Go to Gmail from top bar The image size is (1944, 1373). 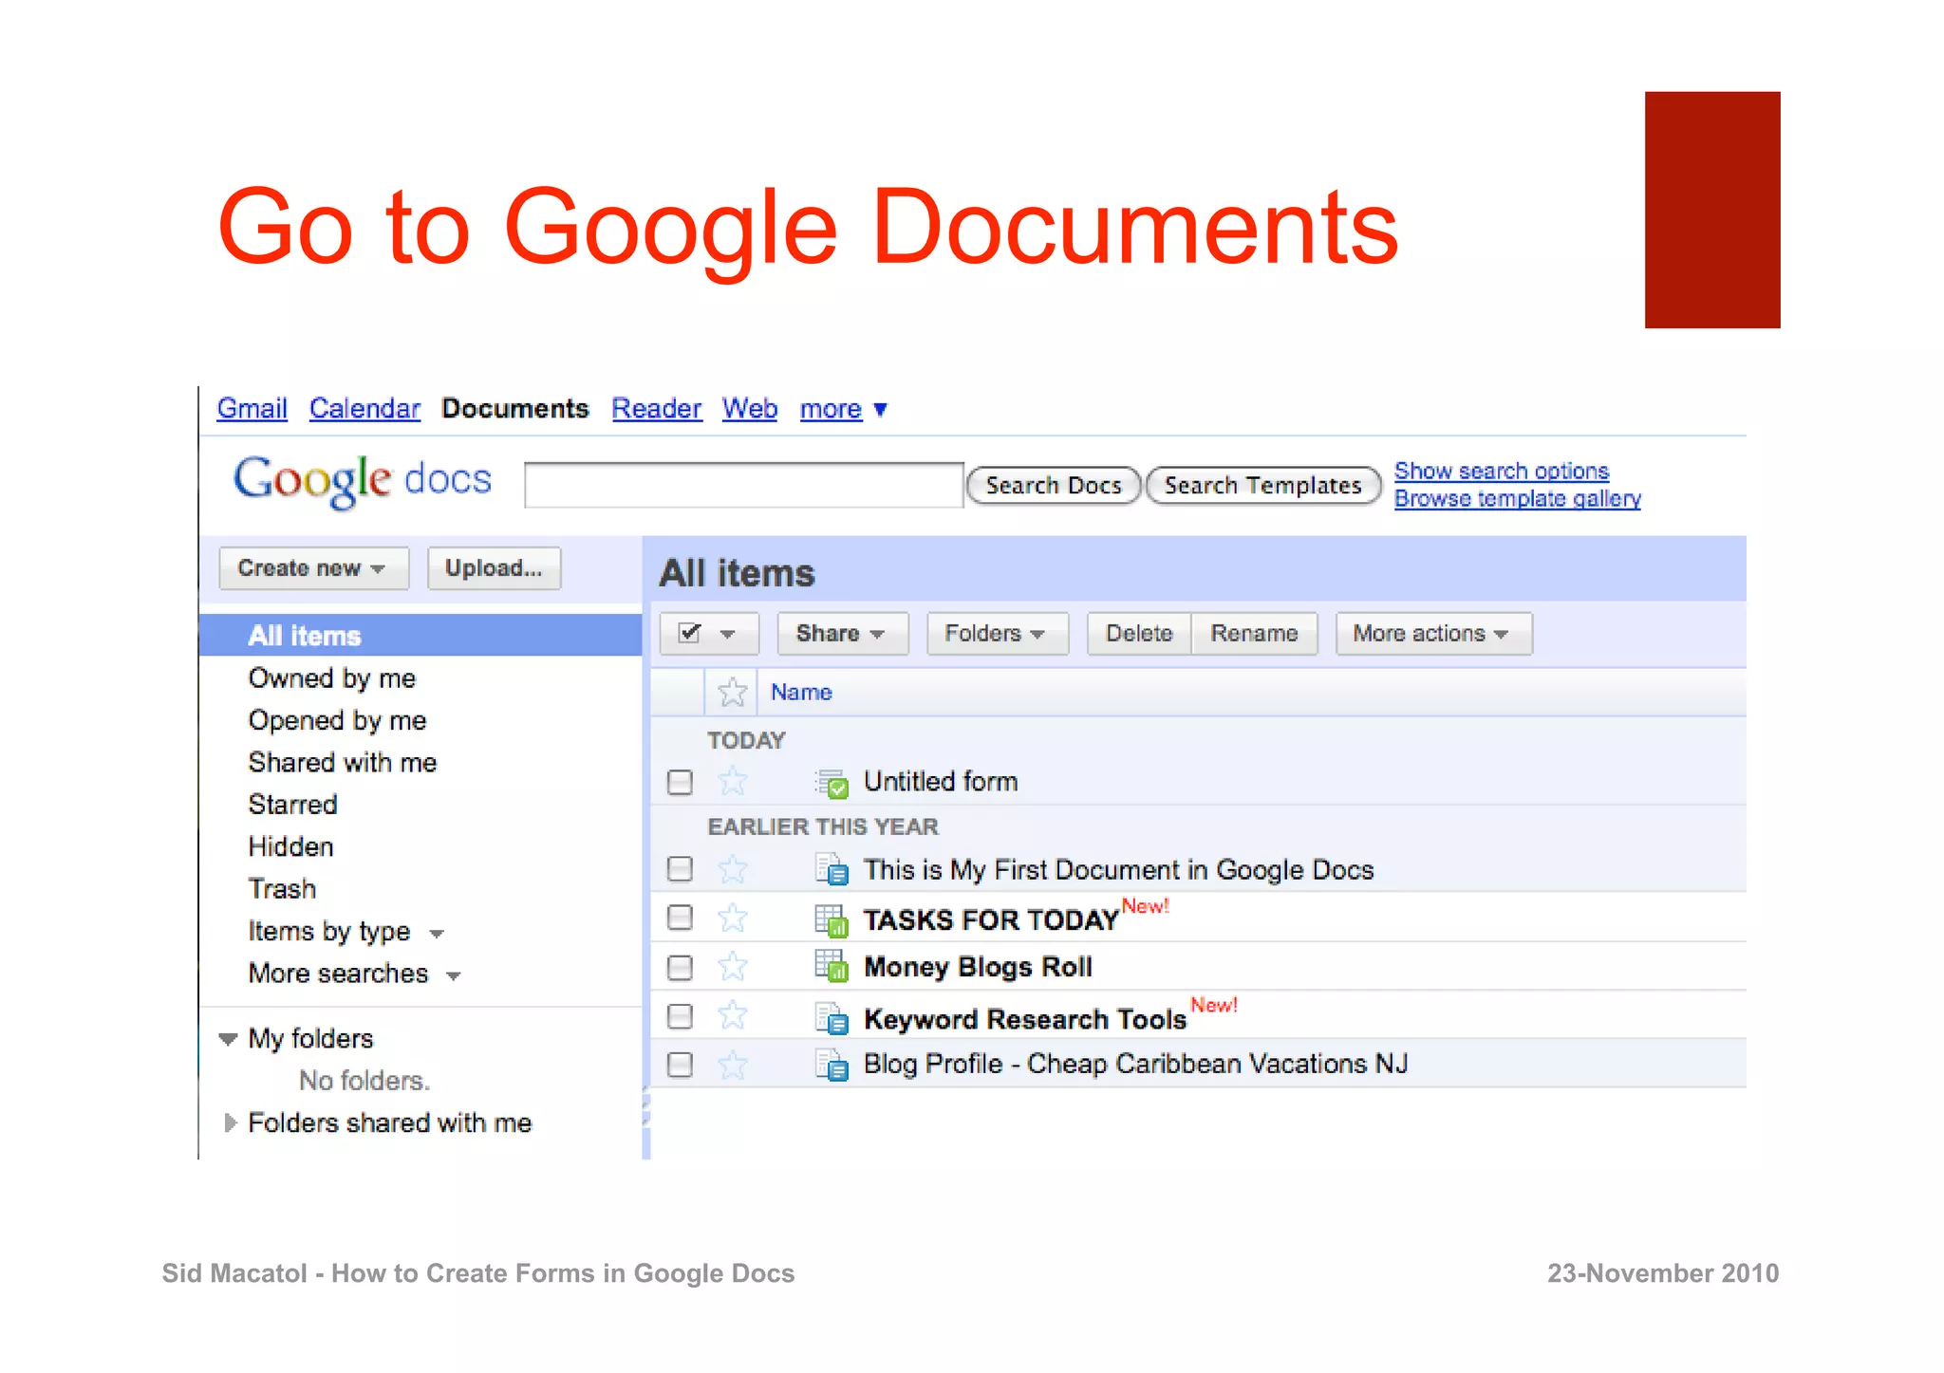pyautogui.click(x=252, y=409)
